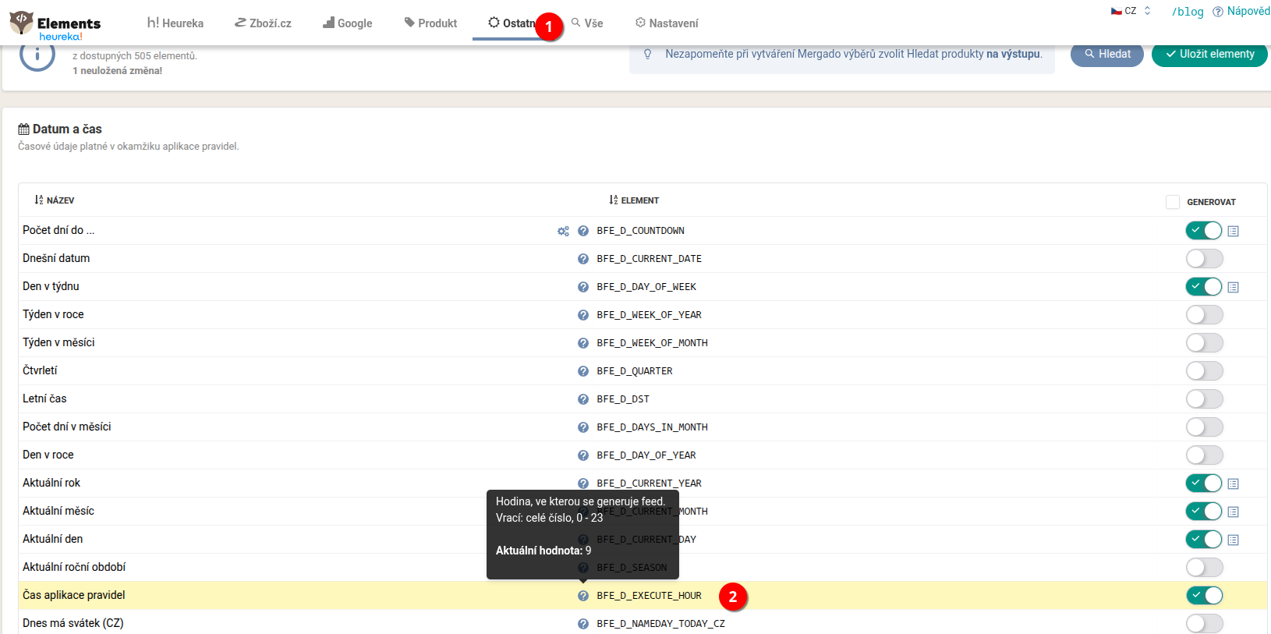This screenshot has height=634, width=1271.
Task: Click help icon beside BFE_D_EXECUTE_HOUR
Action: tap(583, 596)
